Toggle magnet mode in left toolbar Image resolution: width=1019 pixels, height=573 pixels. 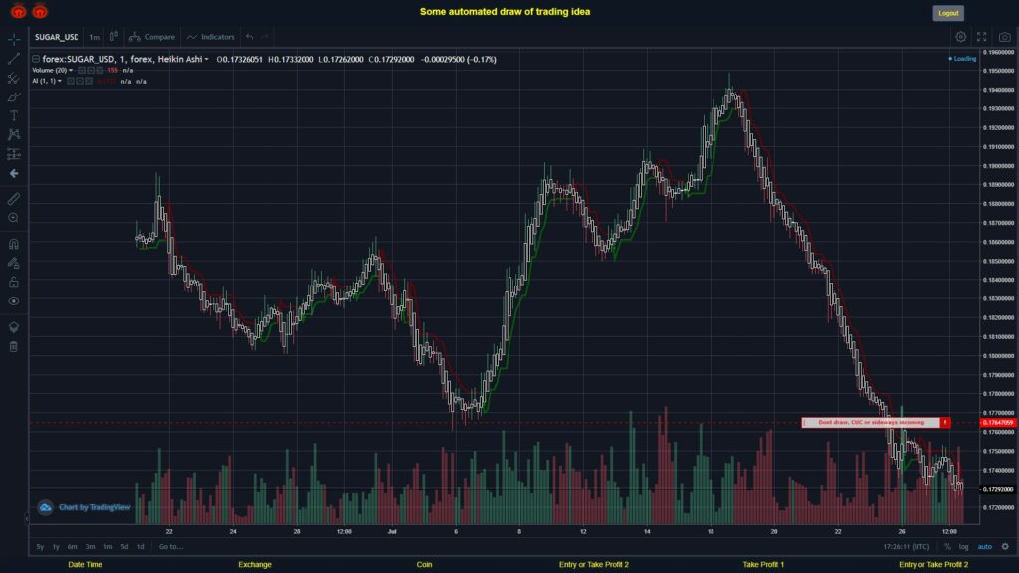click(x=14, y=244)
